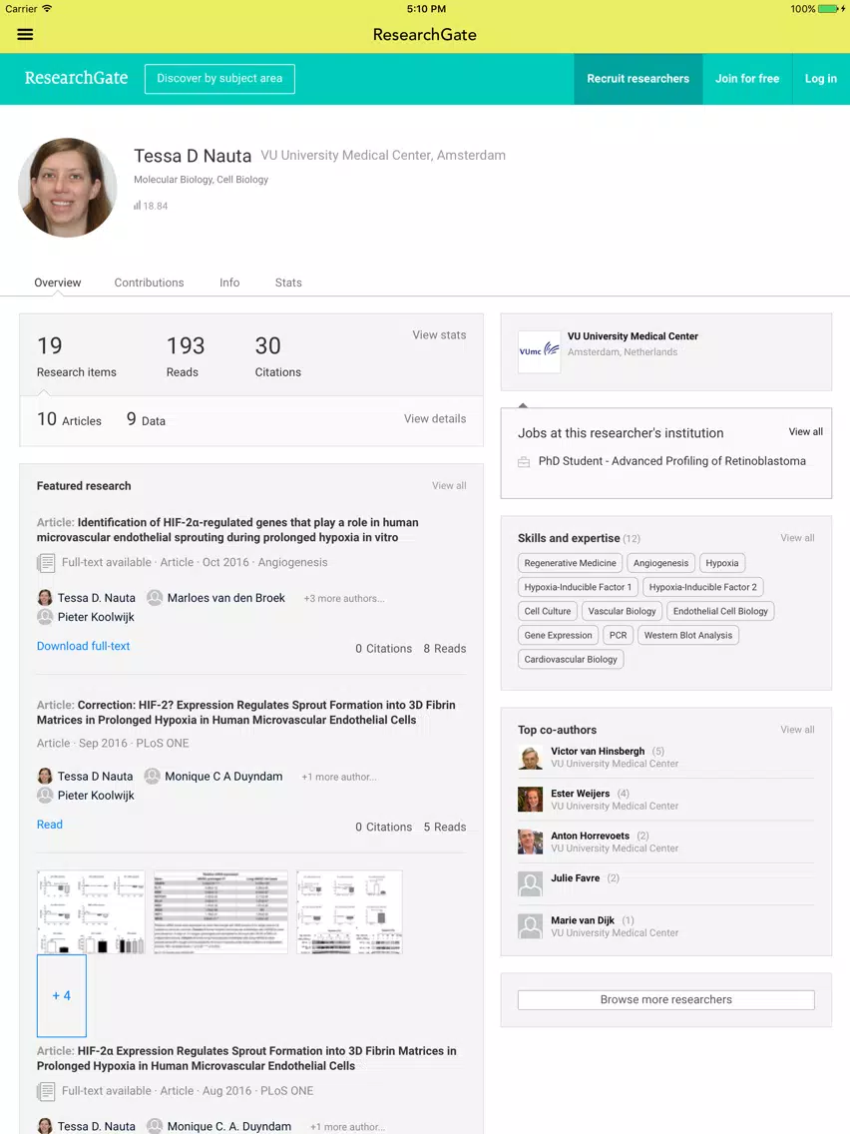Select Western Blot Analysis tag

pos(688,635)
